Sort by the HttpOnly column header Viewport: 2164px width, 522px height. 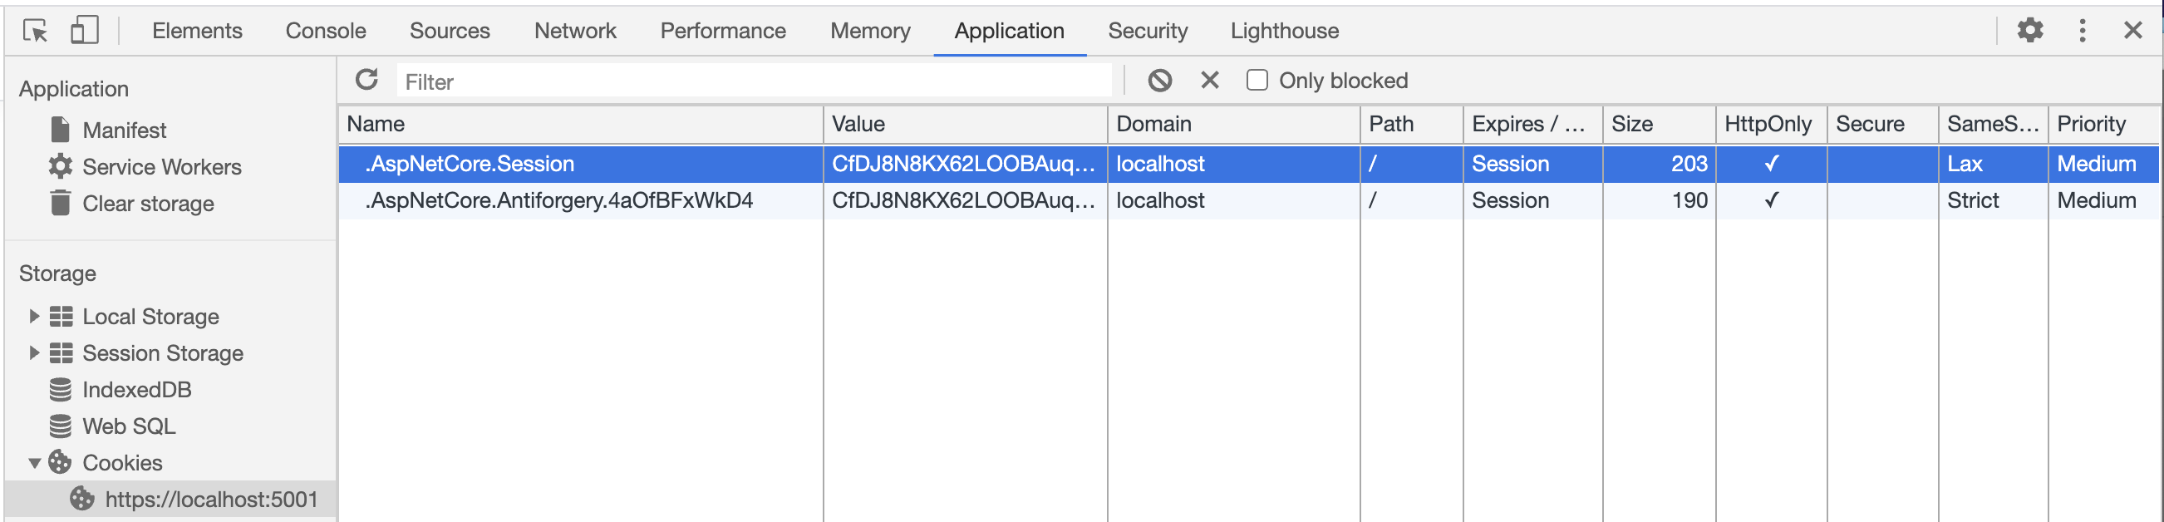pos(1771,125)
